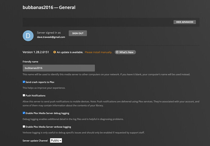Click the Hide Advanced button
210x146 pixels.
[184, 22]
